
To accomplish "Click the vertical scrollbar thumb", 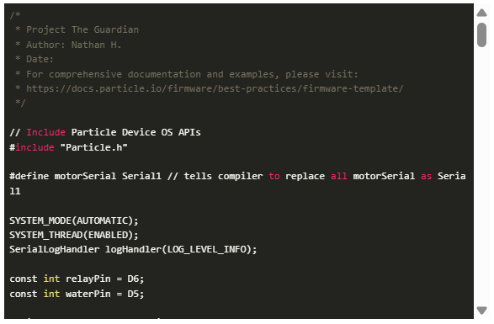I will pyautogui.click(x=481, y=35).
